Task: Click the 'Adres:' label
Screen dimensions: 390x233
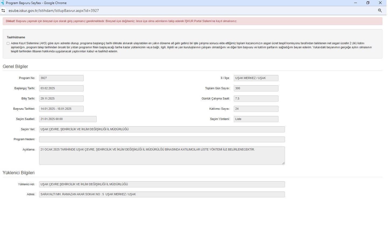Action: coord(31,194)
